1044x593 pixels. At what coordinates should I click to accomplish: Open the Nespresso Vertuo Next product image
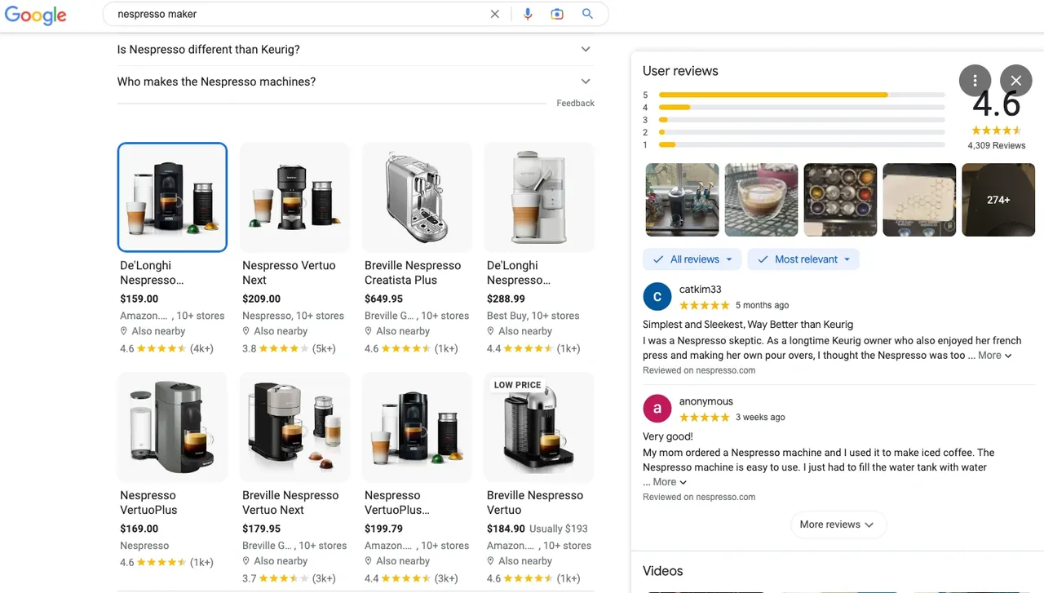[x=294, y=197]
